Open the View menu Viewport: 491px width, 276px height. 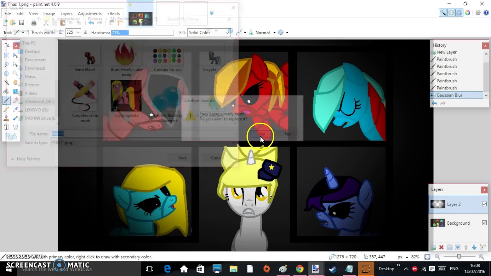click(33, 13)
